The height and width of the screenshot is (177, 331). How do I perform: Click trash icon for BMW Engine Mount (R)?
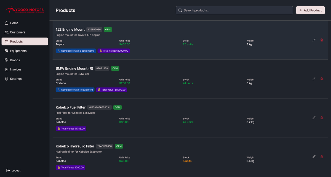click(x=322, y=79)
